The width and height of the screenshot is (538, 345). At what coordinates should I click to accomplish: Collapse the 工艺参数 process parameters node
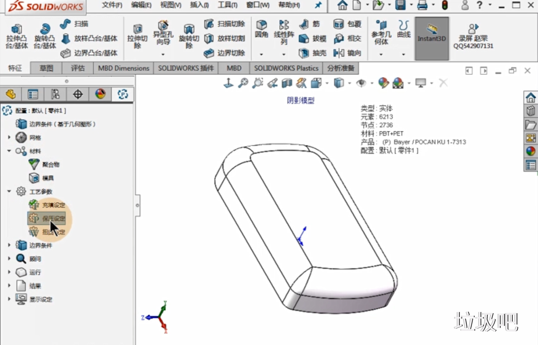pyautogui.click(x=9, y=191)
